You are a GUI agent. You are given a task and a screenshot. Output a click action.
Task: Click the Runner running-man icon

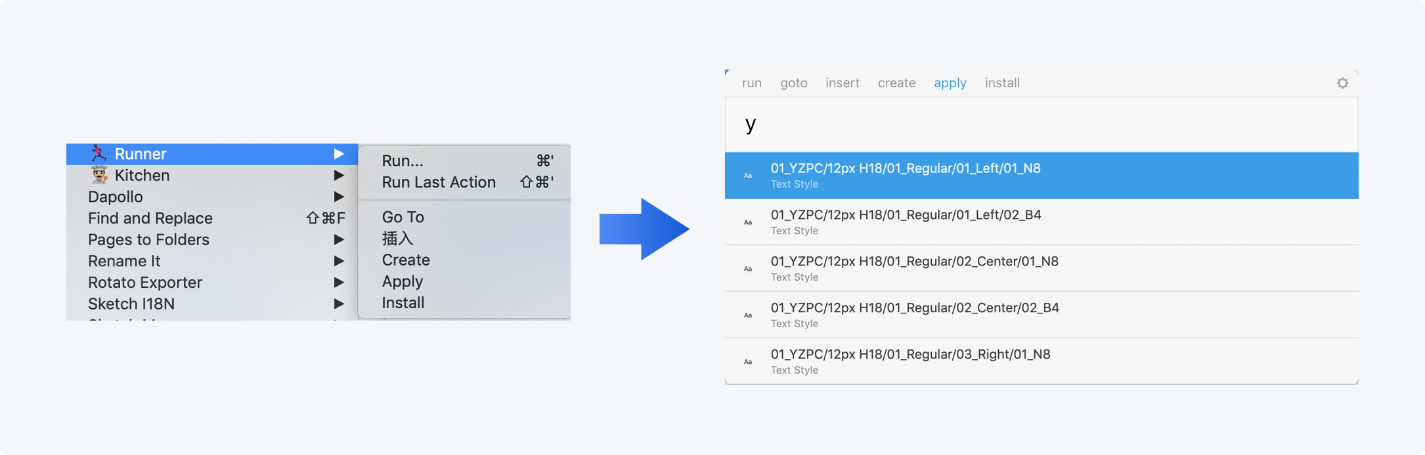pos(99,153)
